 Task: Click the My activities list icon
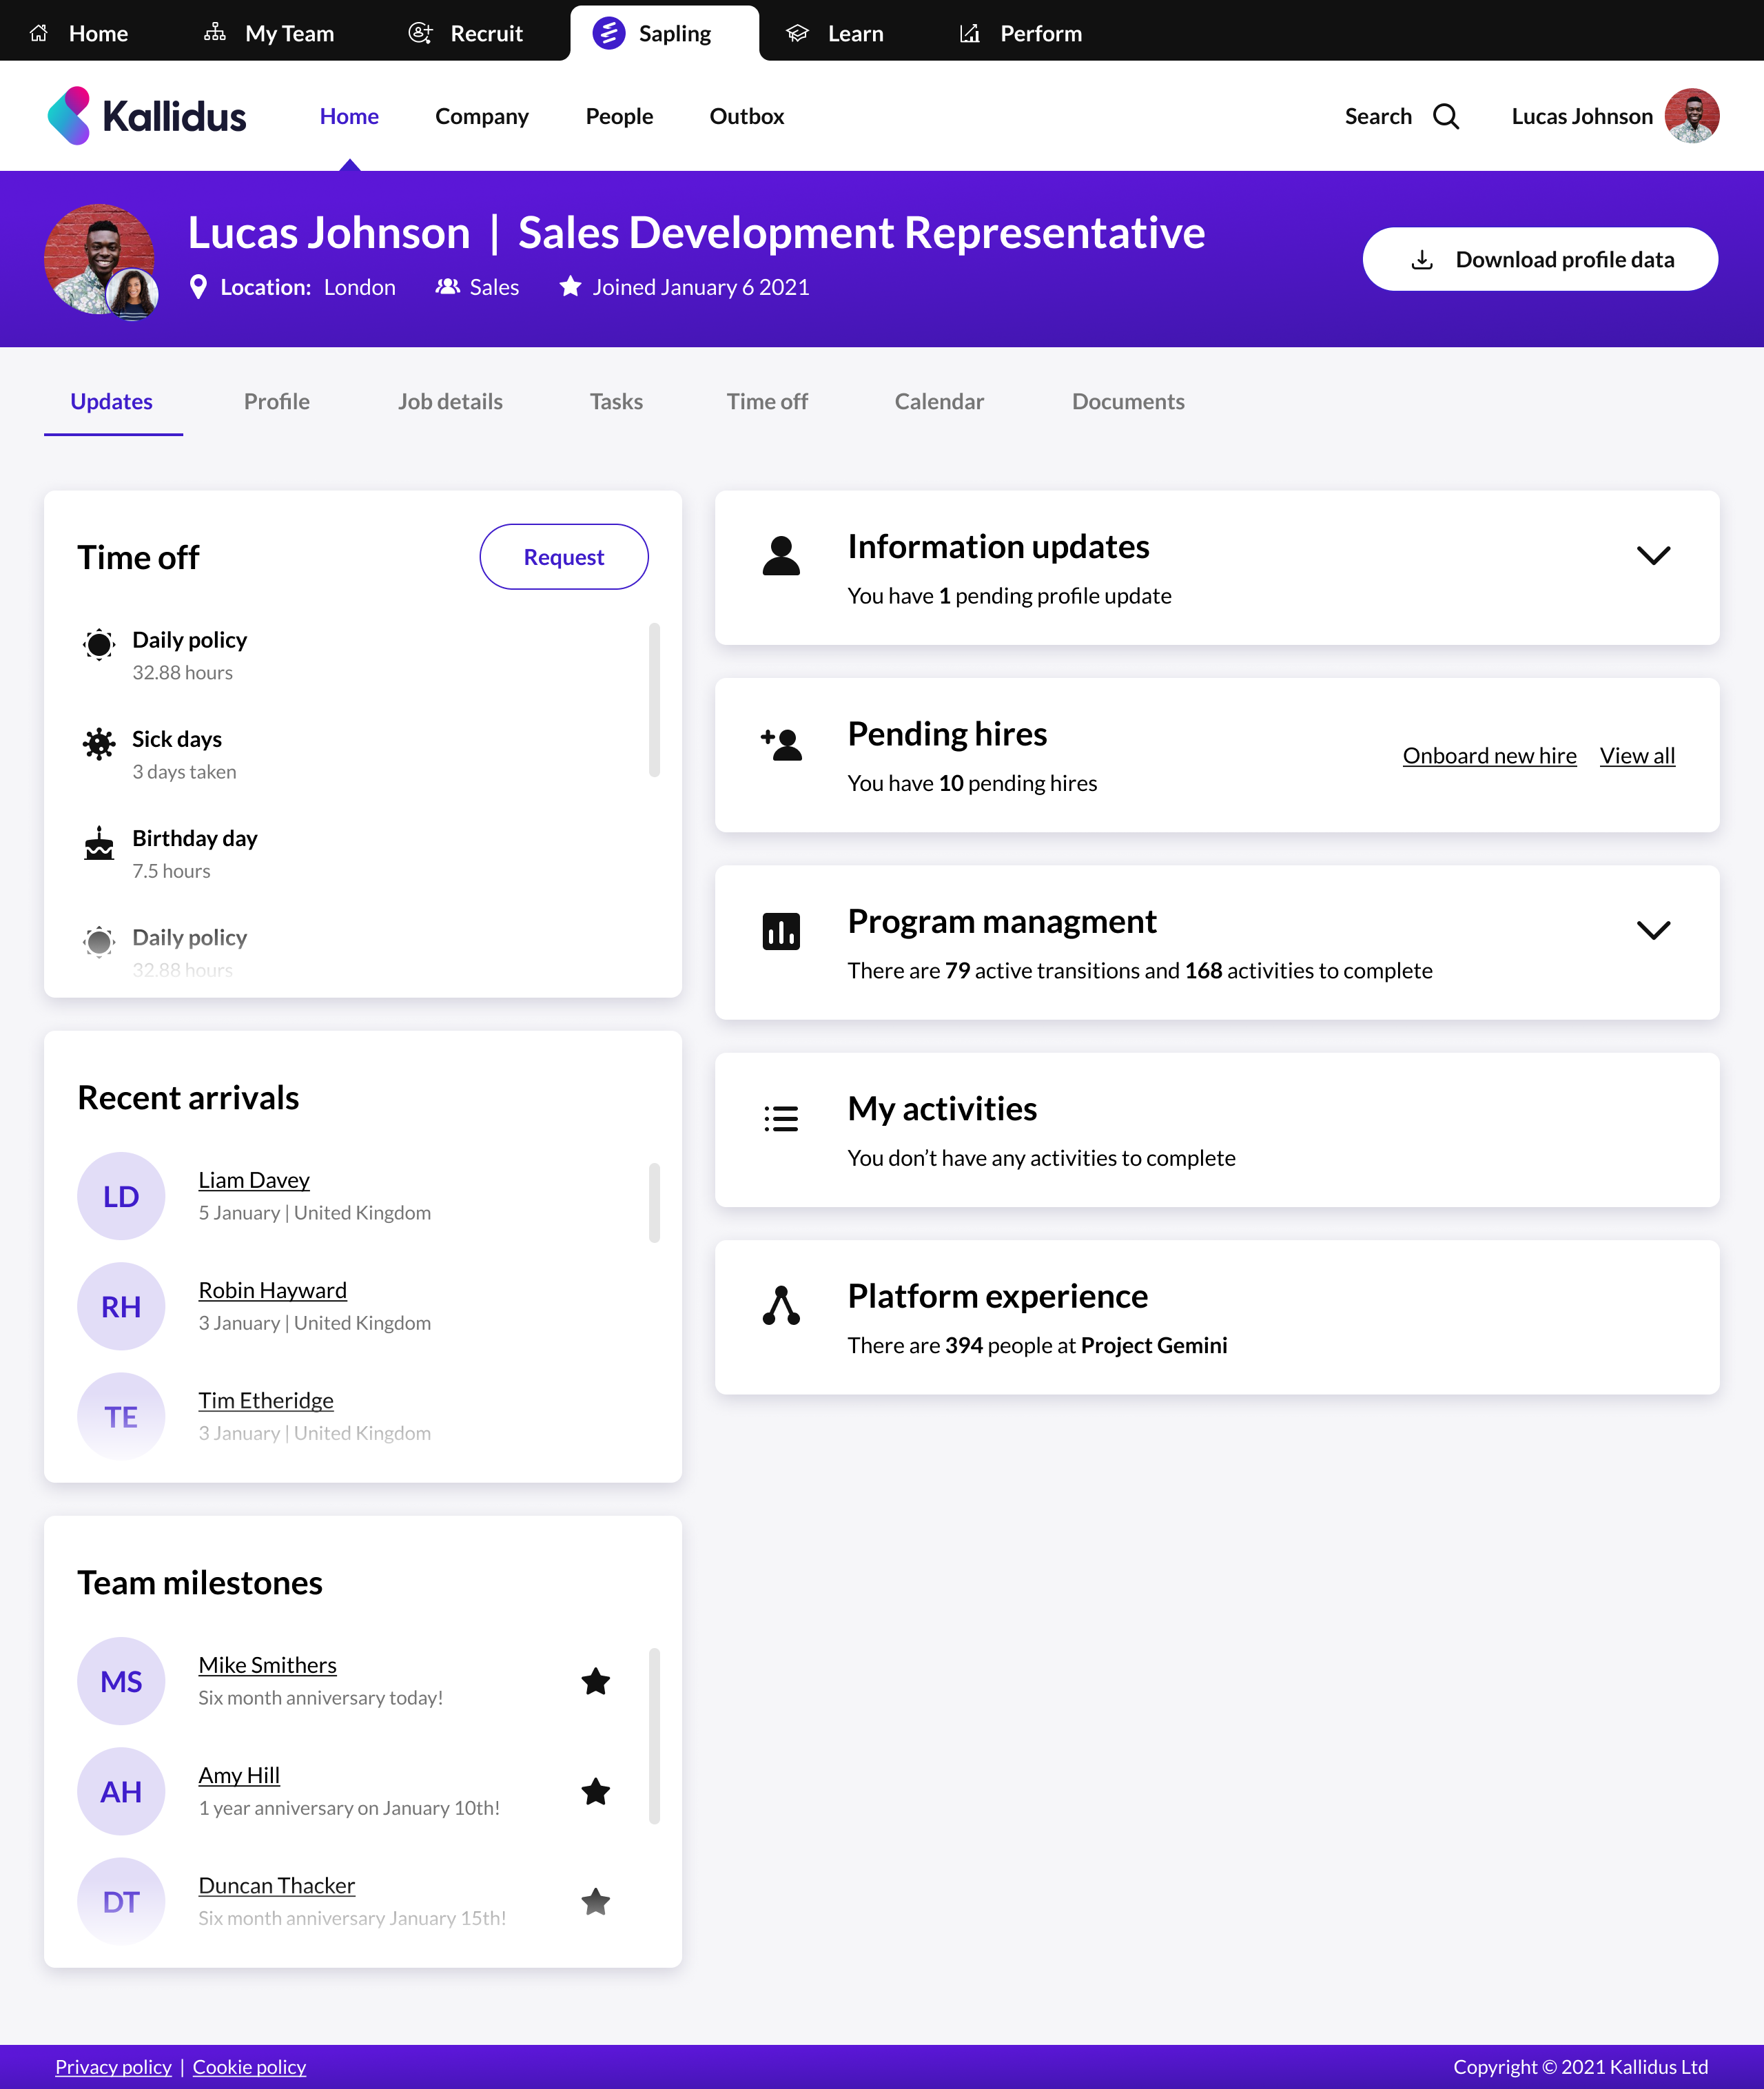[781, 1118]
